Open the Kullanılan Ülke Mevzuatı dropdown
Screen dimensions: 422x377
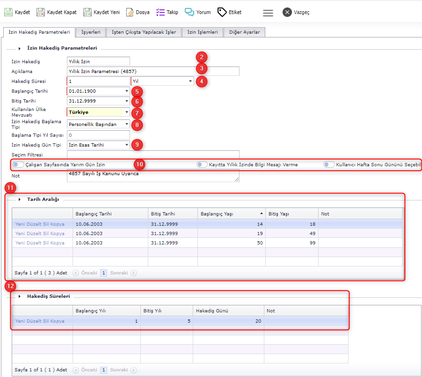pos(127,112)
